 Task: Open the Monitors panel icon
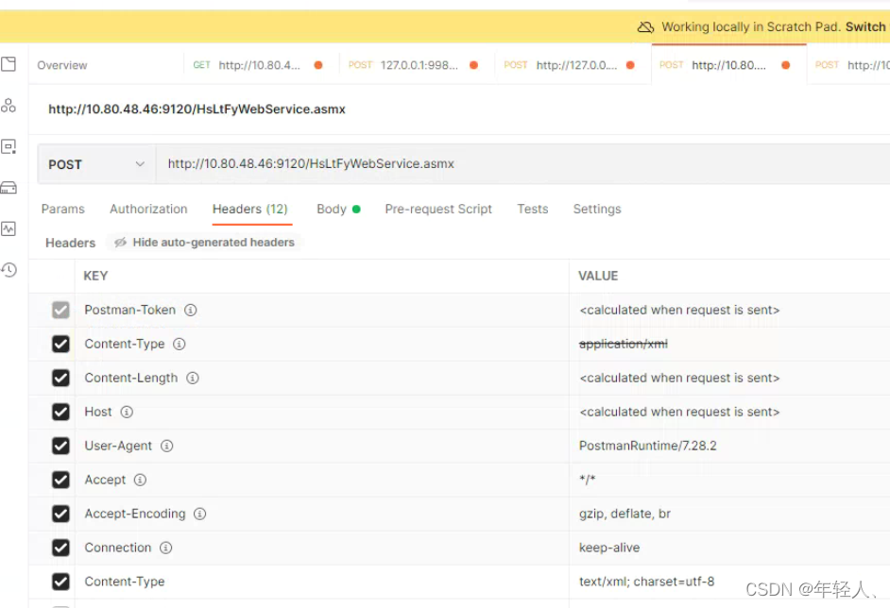pos(10,228)
